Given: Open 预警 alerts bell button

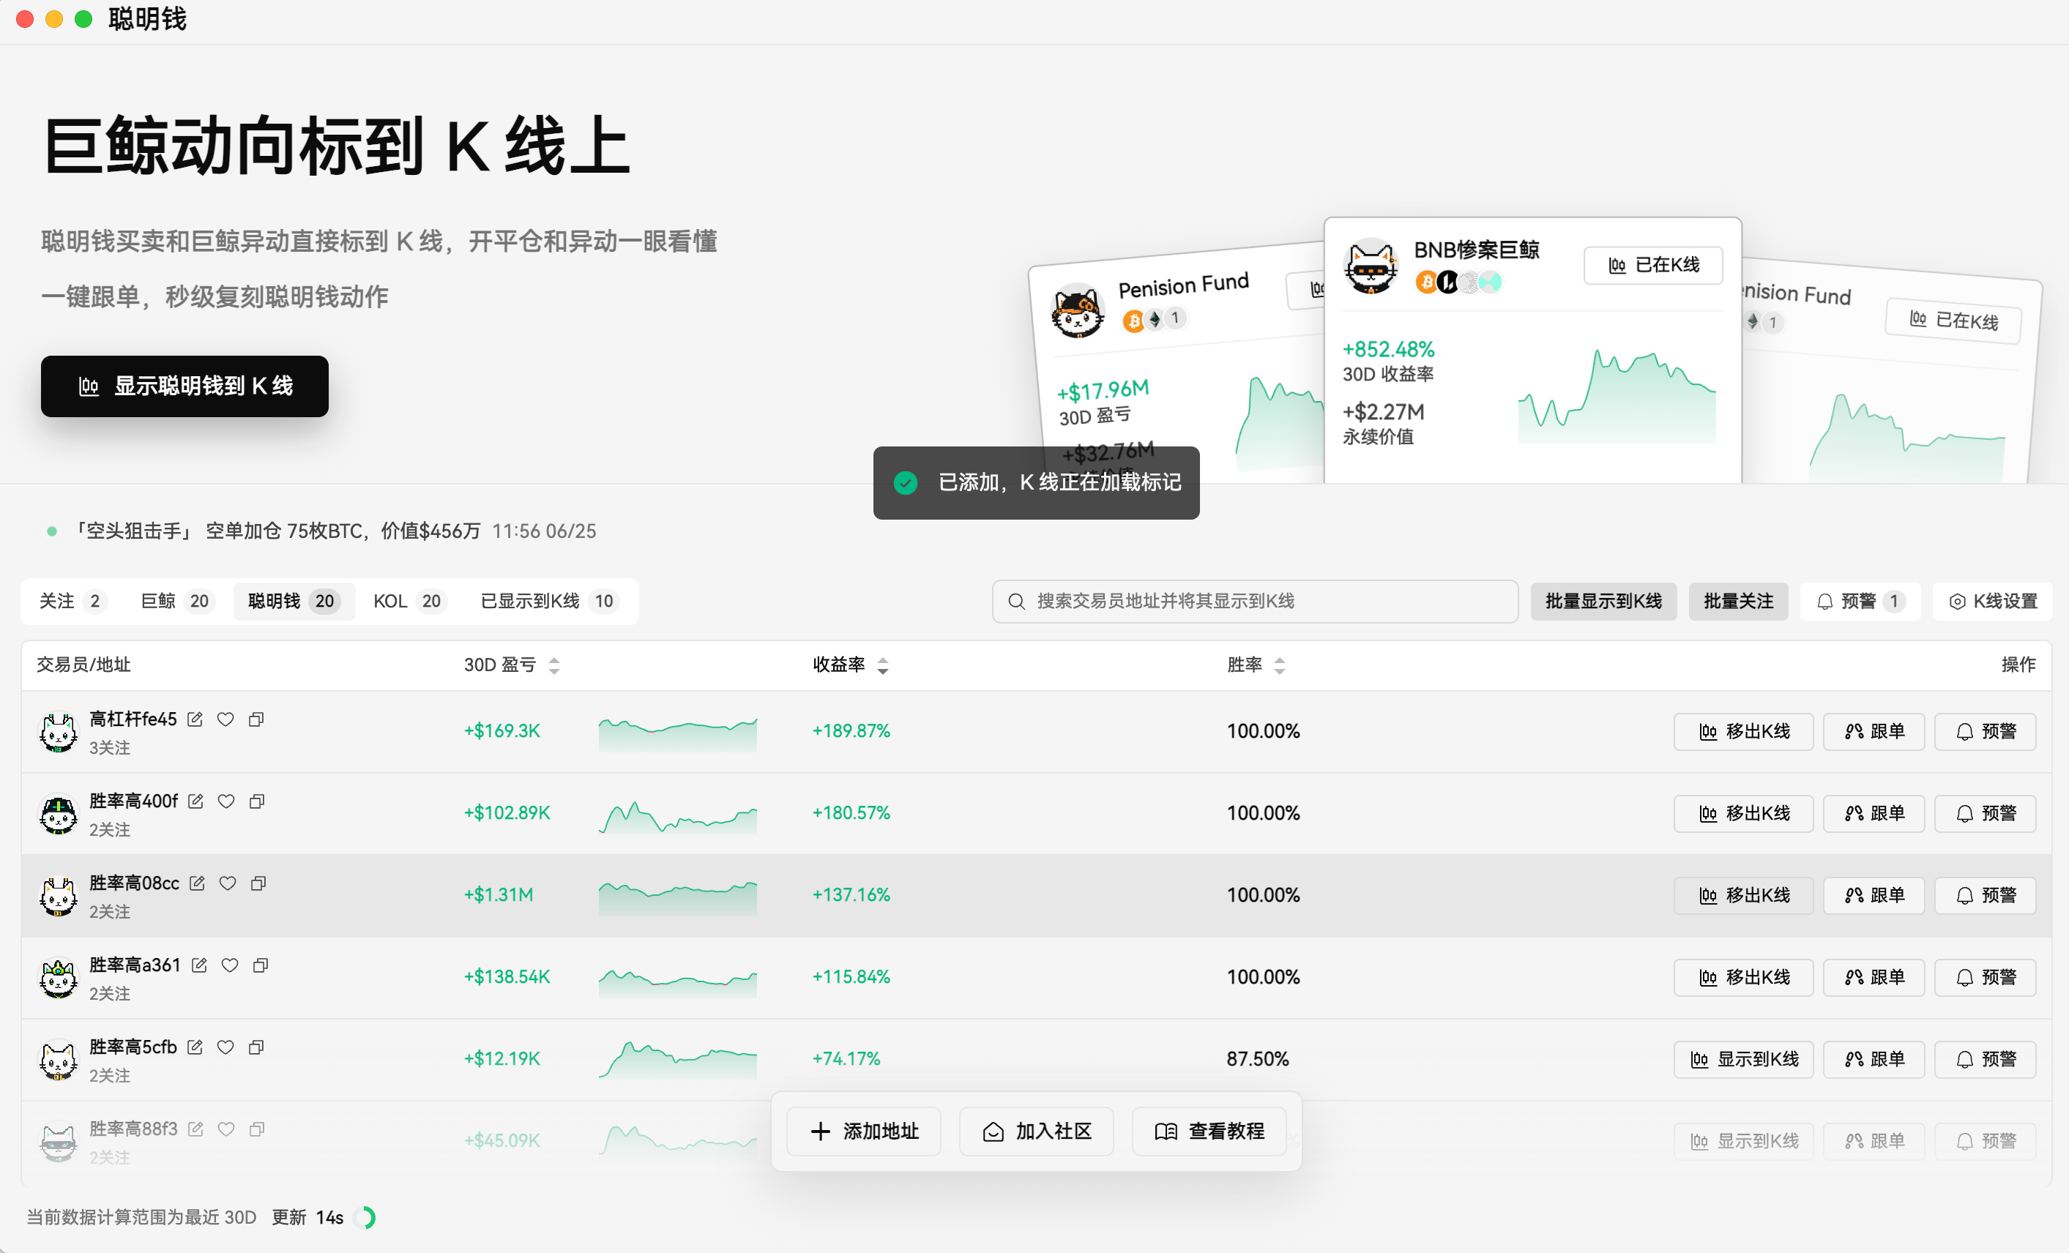Looking at the screenshot, I should click(x=1860, y=601).
